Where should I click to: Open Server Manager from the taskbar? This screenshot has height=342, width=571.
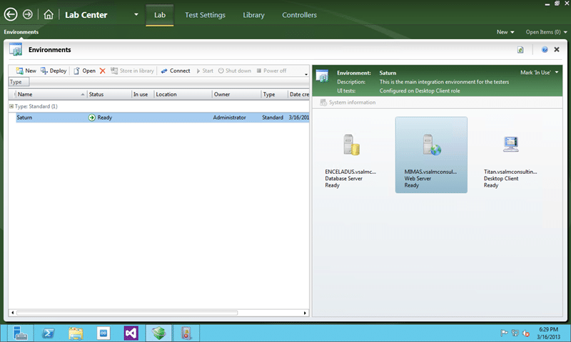pyautogui.click(x=21, y=333)
